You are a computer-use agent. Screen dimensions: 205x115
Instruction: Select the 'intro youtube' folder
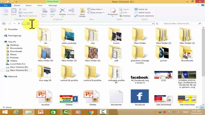(69, 36)
